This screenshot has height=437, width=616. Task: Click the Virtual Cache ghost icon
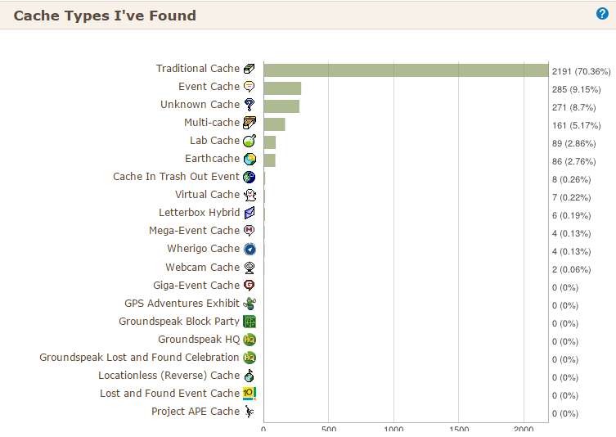coord(250,195)
